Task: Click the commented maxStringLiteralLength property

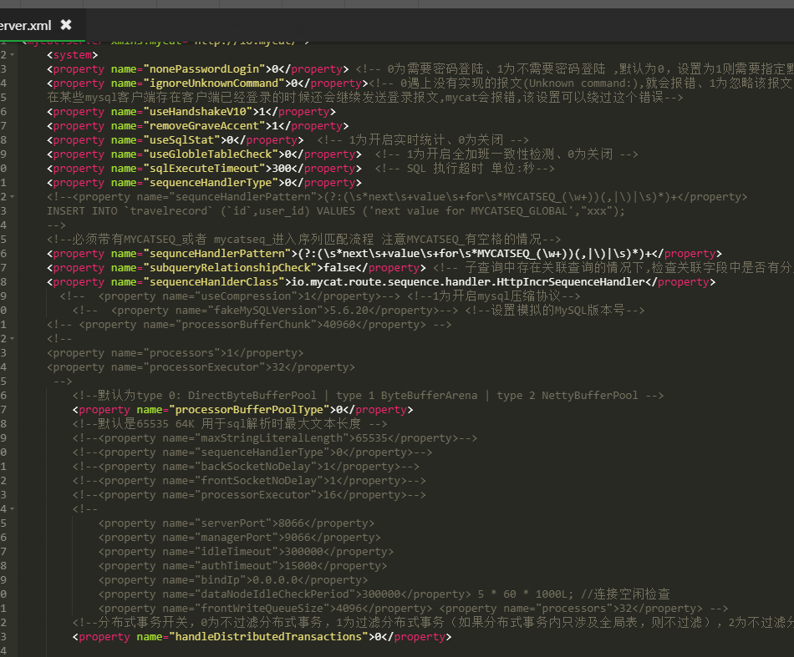Action: (275, 438)
